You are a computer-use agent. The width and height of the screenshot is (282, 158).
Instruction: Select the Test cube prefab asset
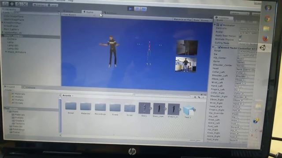[x=188, y=111]
